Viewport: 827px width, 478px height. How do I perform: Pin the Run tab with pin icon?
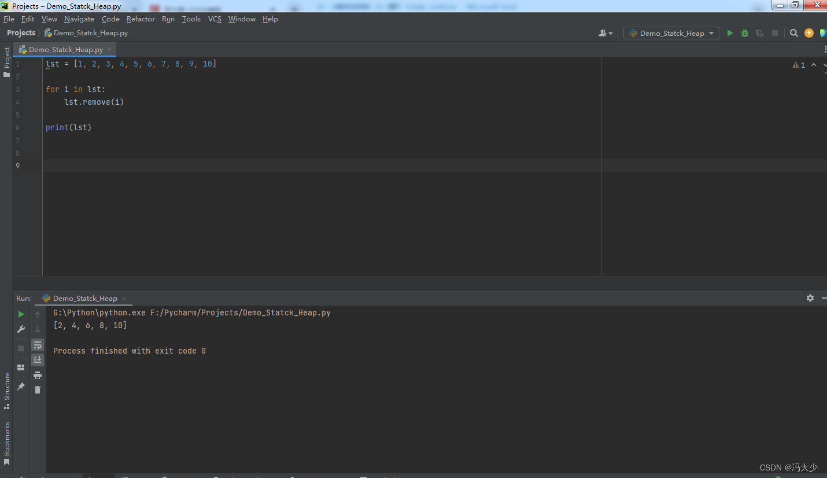coord(21,386)
